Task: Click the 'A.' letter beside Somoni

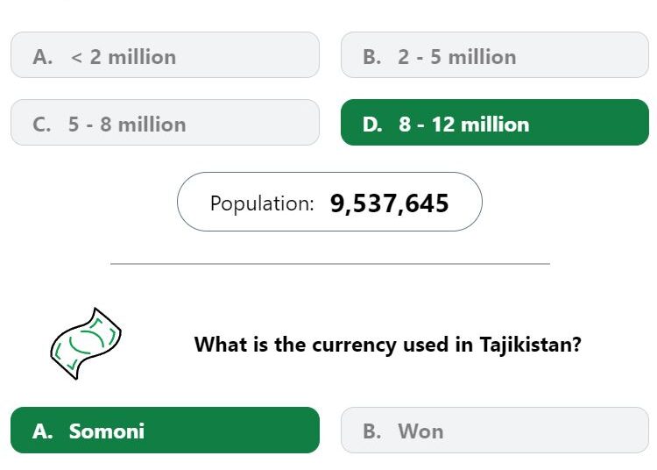Action: [43, 431]
